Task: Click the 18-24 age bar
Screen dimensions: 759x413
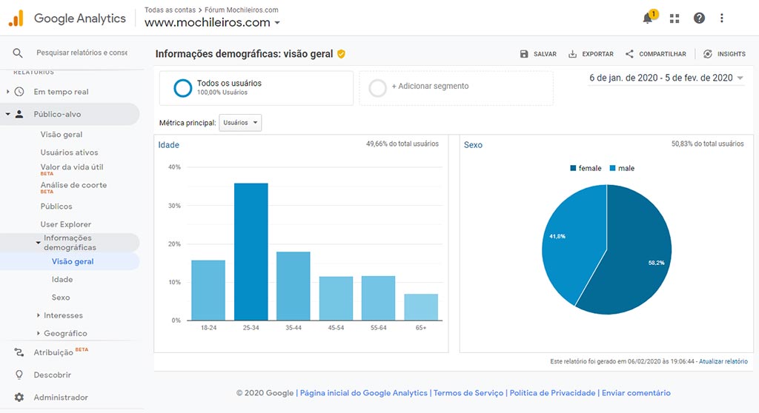Action: click(208, 290)
